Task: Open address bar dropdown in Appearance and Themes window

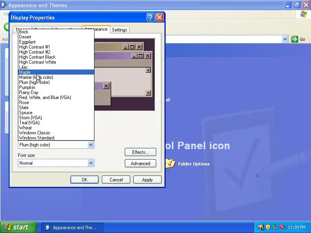Action: coord(285,39)
